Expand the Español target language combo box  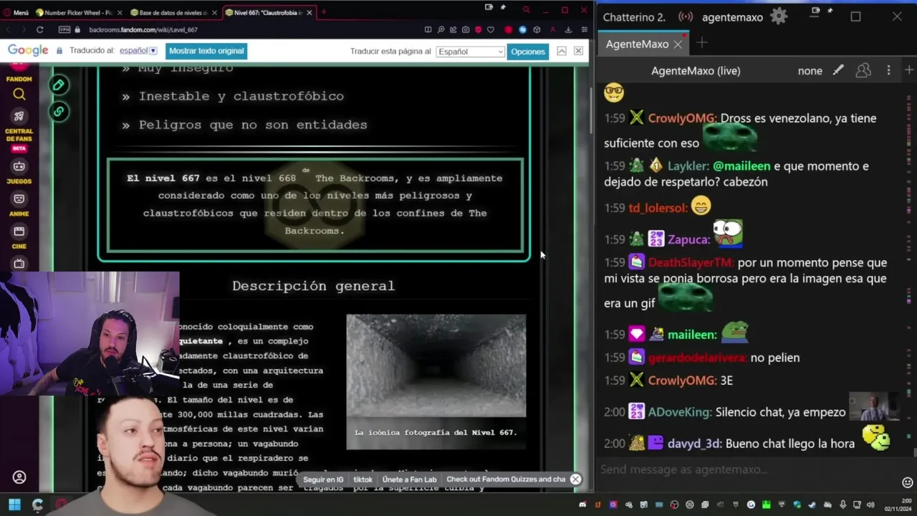(x=470, y=52)
